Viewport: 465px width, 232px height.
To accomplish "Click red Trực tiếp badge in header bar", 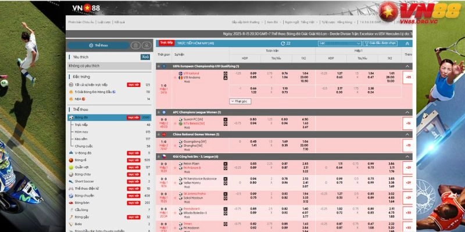I will tap(166, 43).
